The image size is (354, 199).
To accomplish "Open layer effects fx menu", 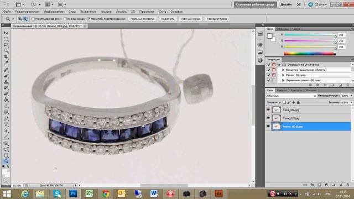I will pos(312,185).
